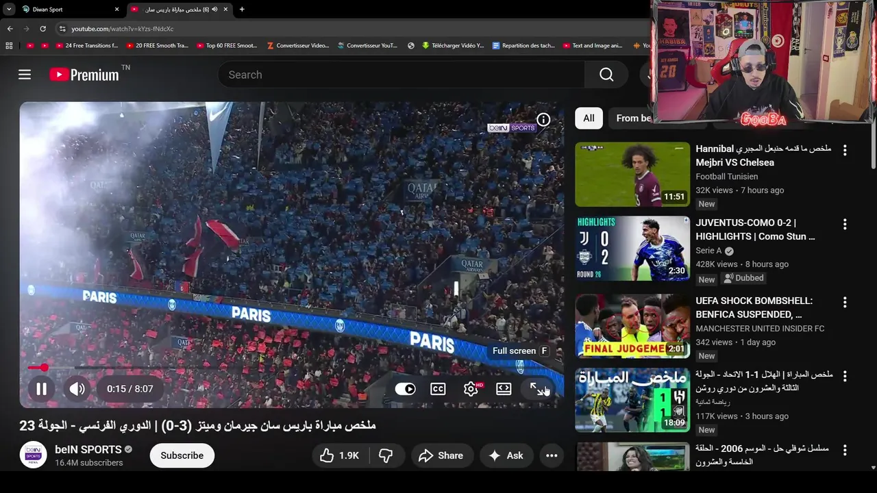Open Chrome apps grid shortcut
Image resolution: width=877 pixels, height=493 pixels.
click(9, 46)
